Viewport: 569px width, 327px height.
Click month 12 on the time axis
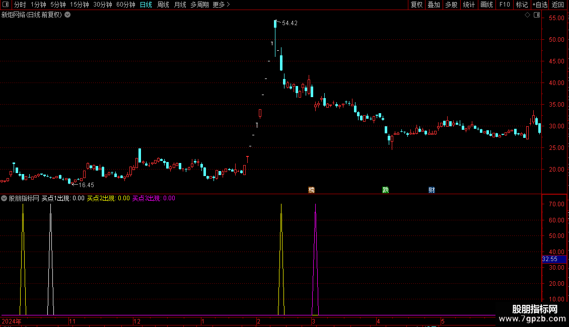(137, 321)
